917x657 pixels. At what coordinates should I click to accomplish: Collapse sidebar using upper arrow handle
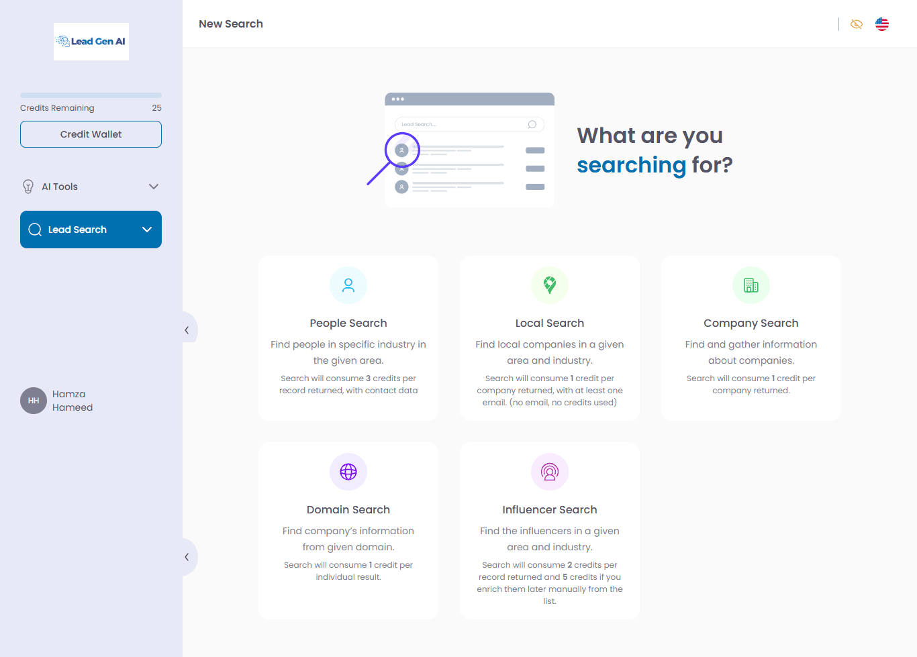pos(187,330)
